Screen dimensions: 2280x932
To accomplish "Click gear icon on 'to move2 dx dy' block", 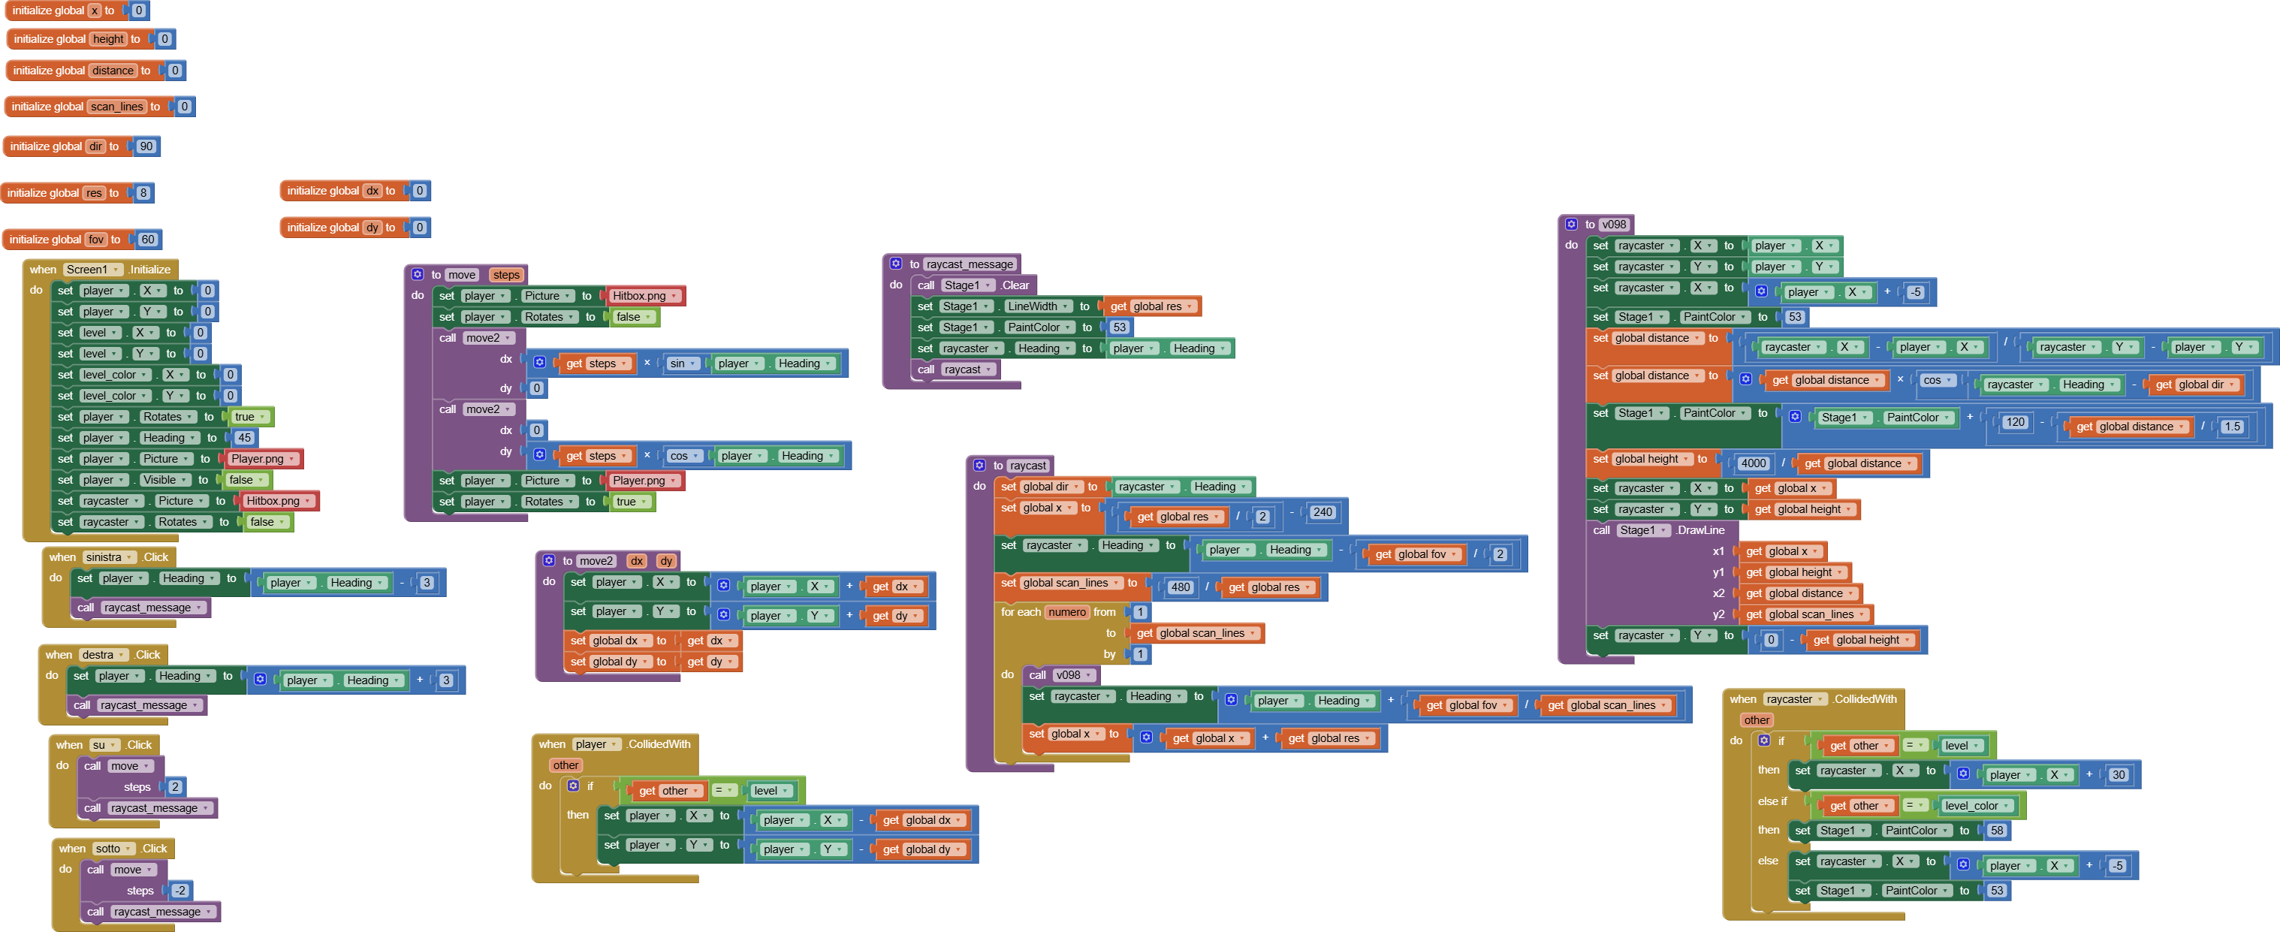I will (x=549, y=561).
